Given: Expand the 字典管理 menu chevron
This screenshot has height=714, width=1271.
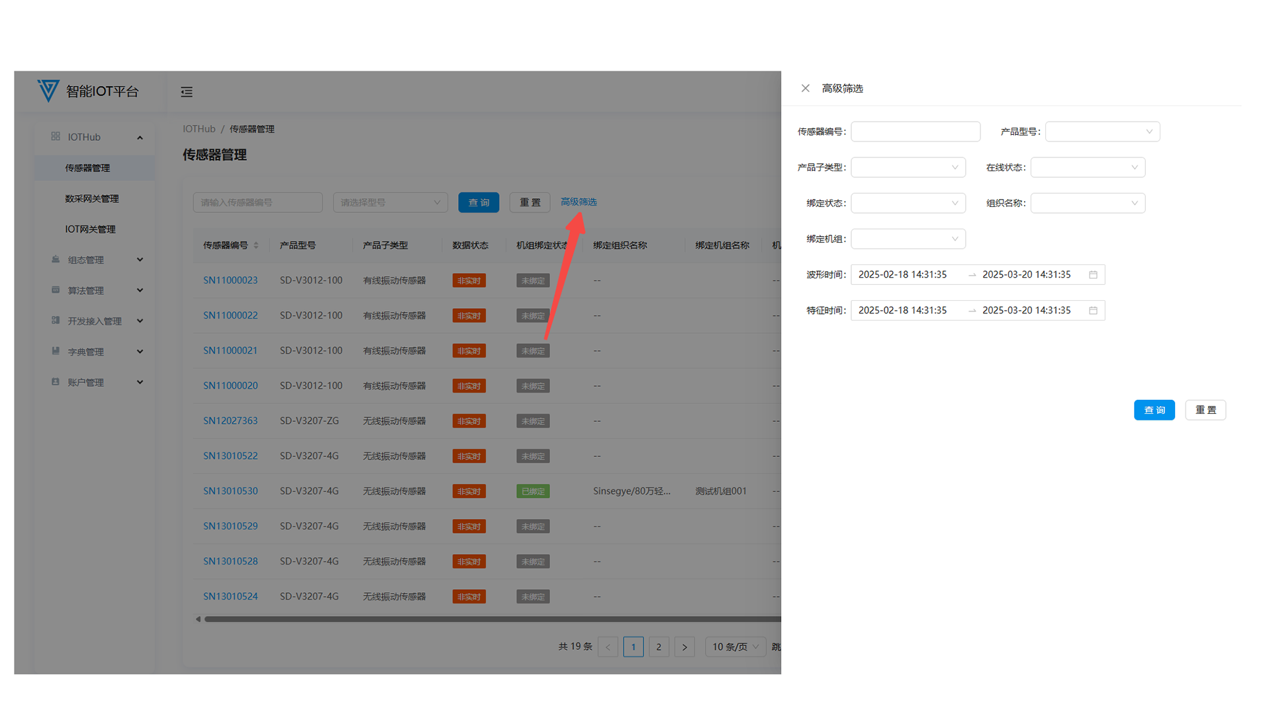Looking at the screenshot, I should pos(140,352).
